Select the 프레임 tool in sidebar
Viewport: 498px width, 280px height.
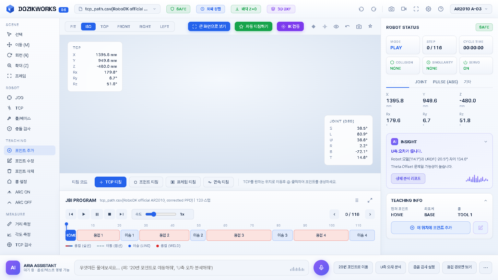click(30, 76)
